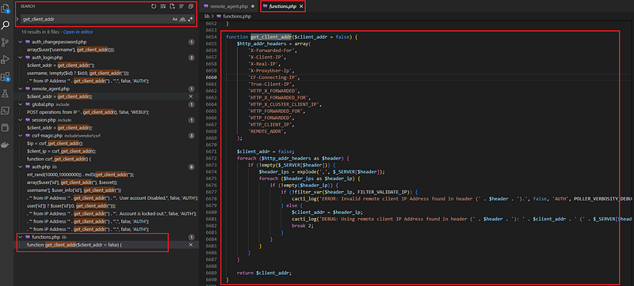Open the terminal prompt icon in the activity bar
Viewport: 634px width, 286px height.
click(6, 111)
